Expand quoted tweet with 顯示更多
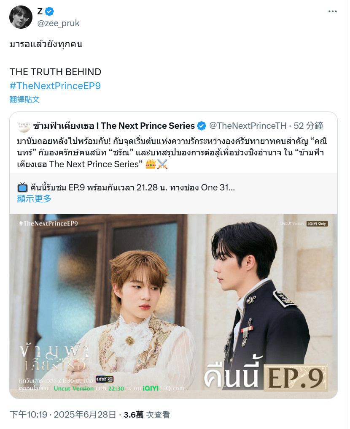The width and height of the screenshot is (350, 429). point(34,198)
